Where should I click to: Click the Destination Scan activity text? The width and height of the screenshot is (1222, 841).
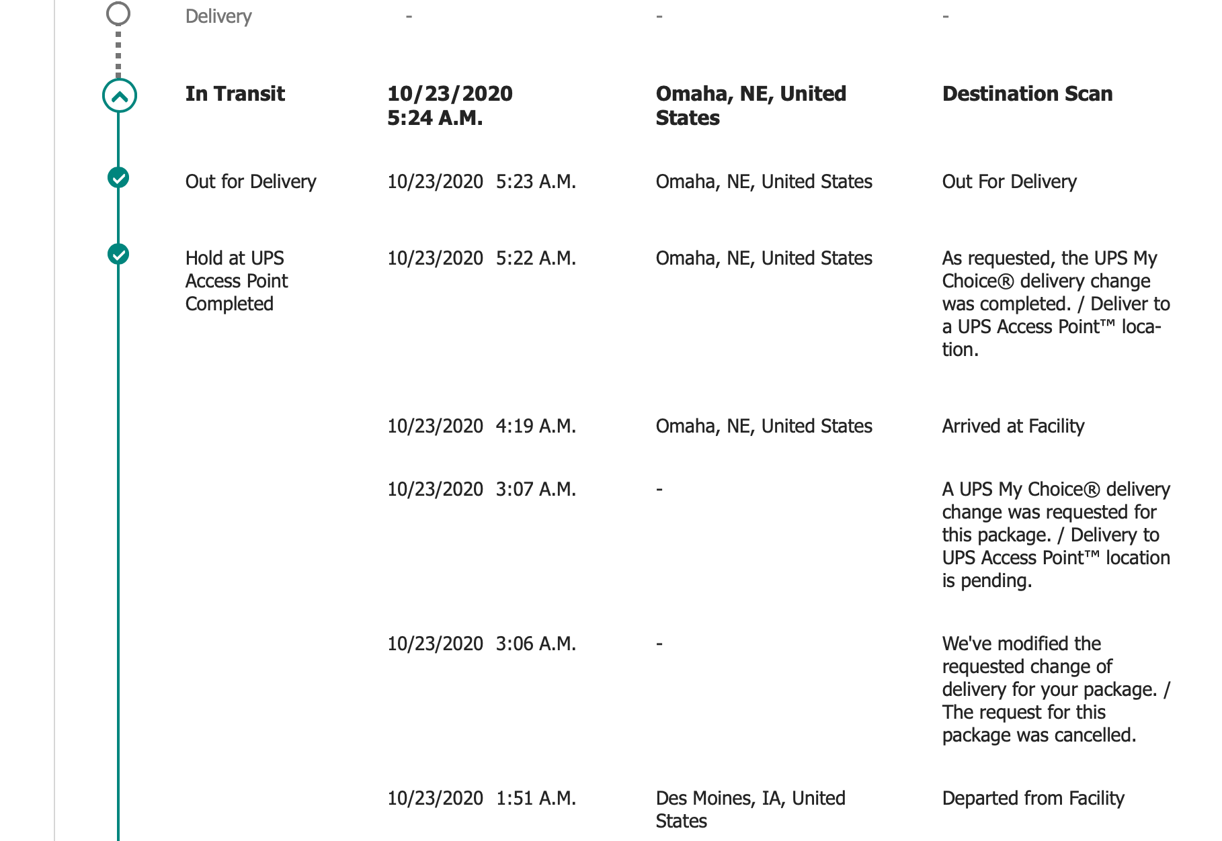[x=1027, y=93]
